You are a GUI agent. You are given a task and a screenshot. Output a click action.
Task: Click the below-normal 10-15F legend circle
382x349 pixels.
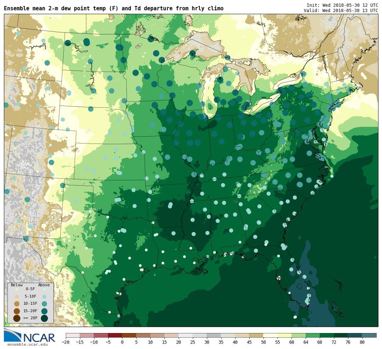[x=17, y=304]
